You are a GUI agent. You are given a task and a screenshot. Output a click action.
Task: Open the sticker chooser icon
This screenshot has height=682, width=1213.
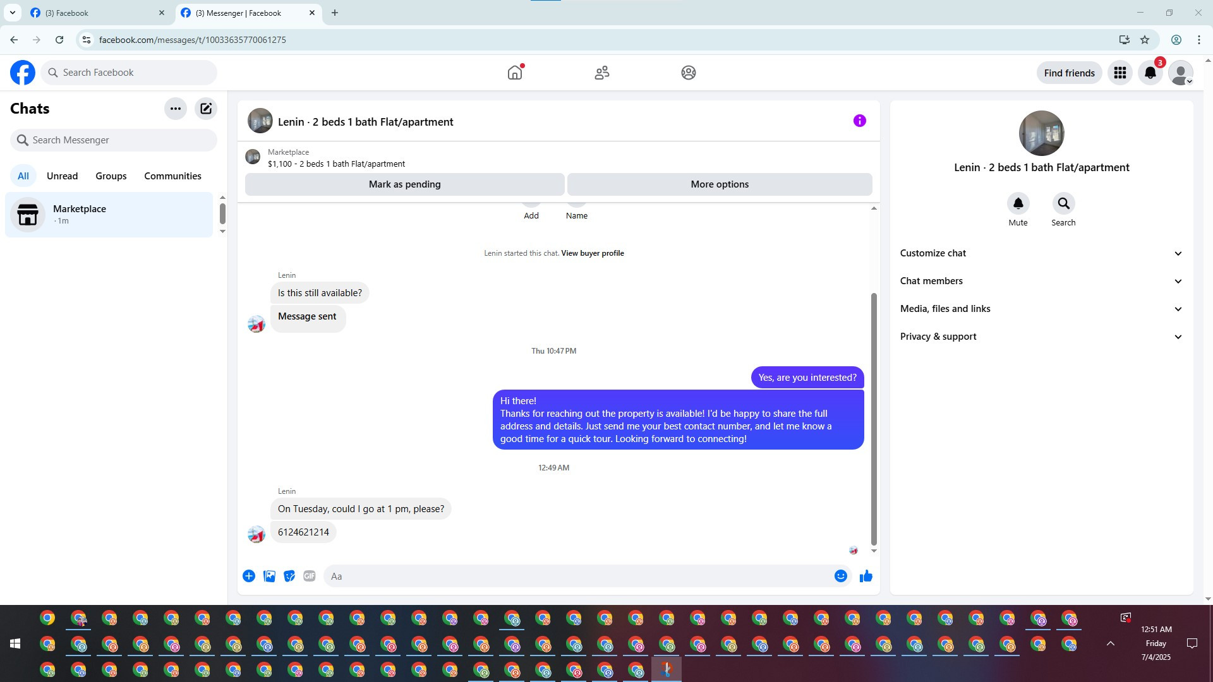(289, 576)
